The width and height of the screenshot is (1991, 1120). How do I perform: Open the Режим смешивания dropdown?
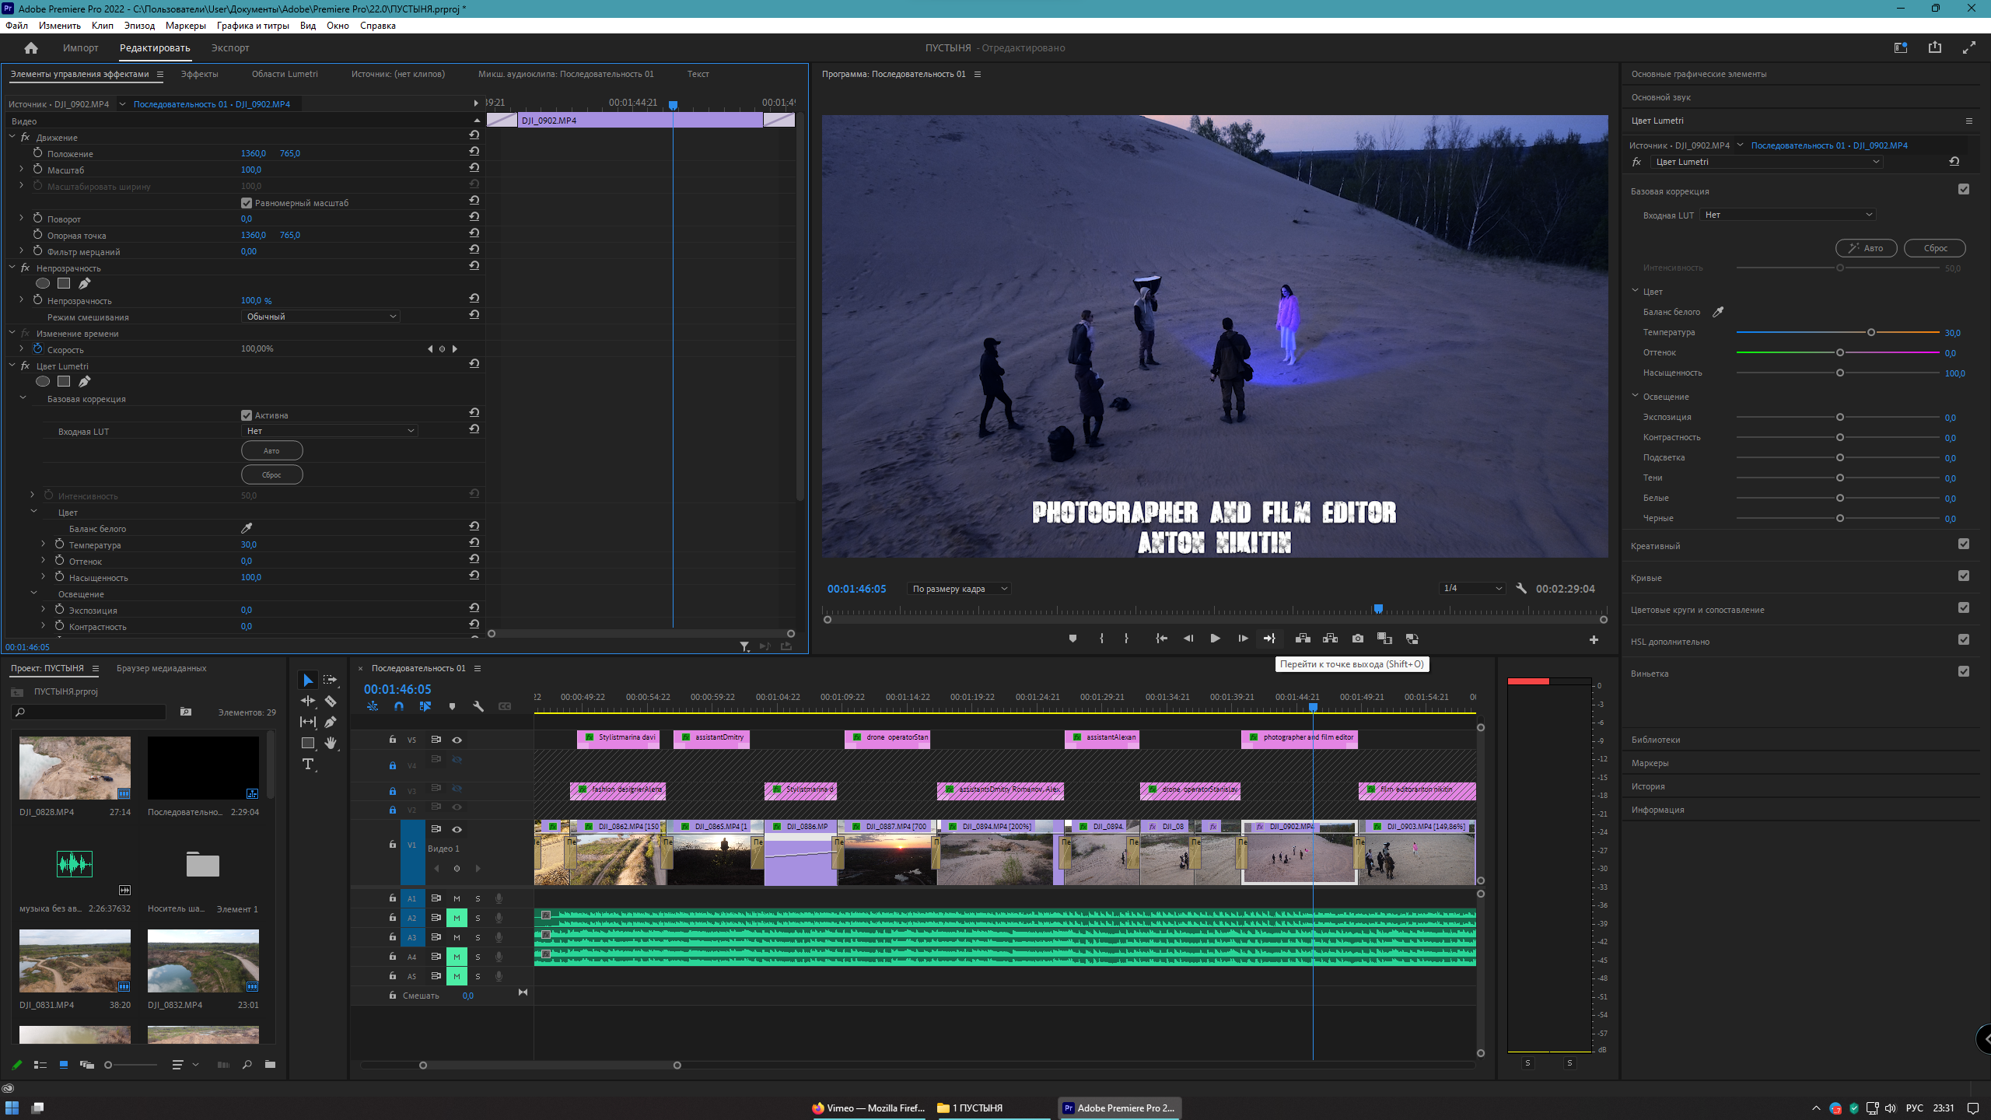click(x=321, y=317)
